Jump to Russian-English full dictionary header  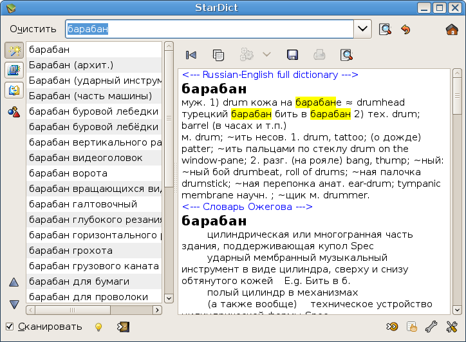click(x=270, y=75)
